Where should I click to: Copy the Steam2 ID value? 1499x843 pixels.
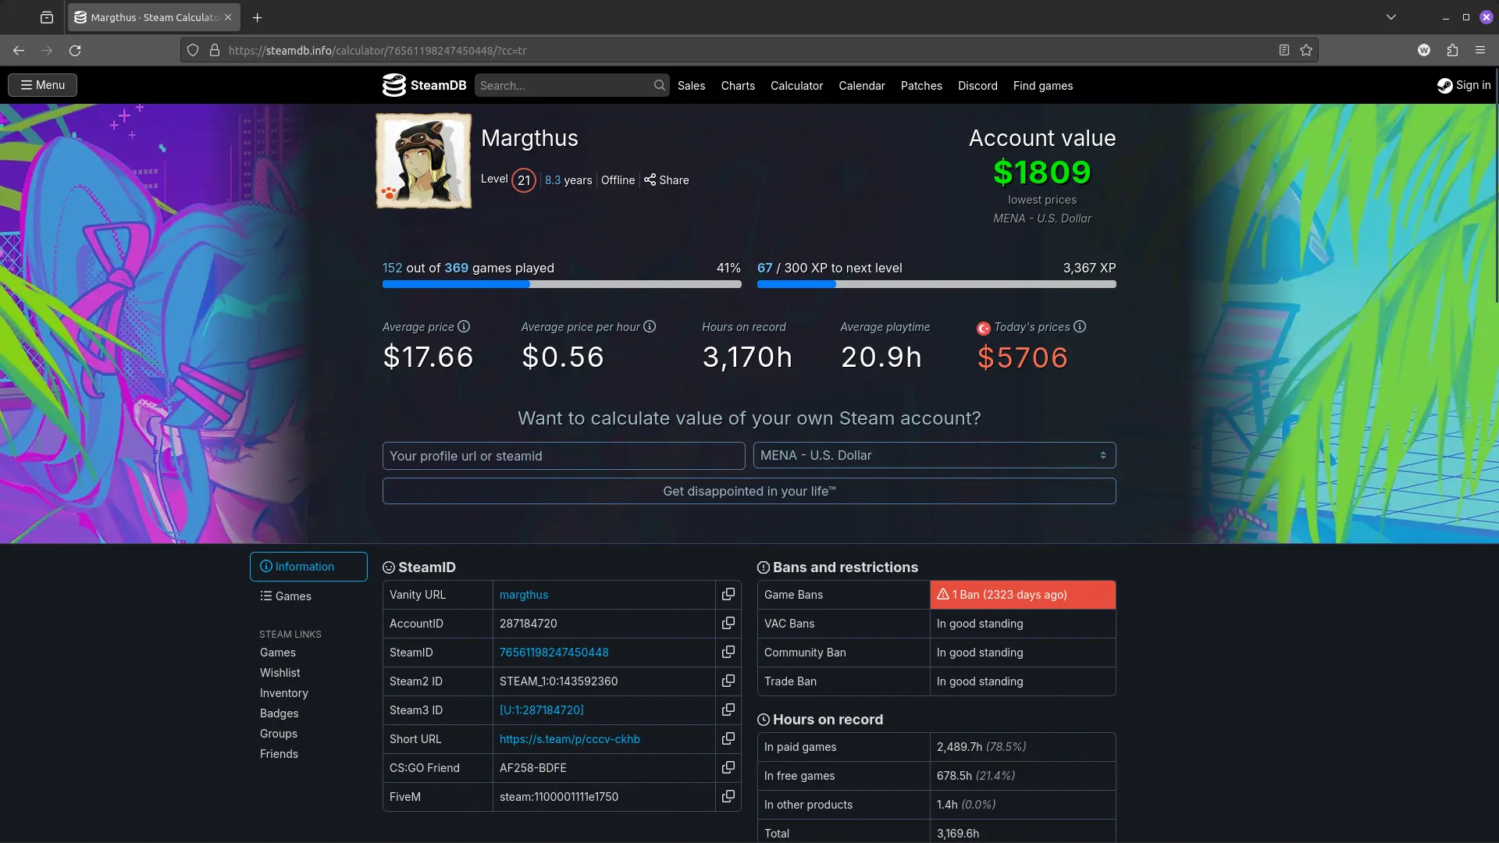pyautogui.click(x=728, y=681)
